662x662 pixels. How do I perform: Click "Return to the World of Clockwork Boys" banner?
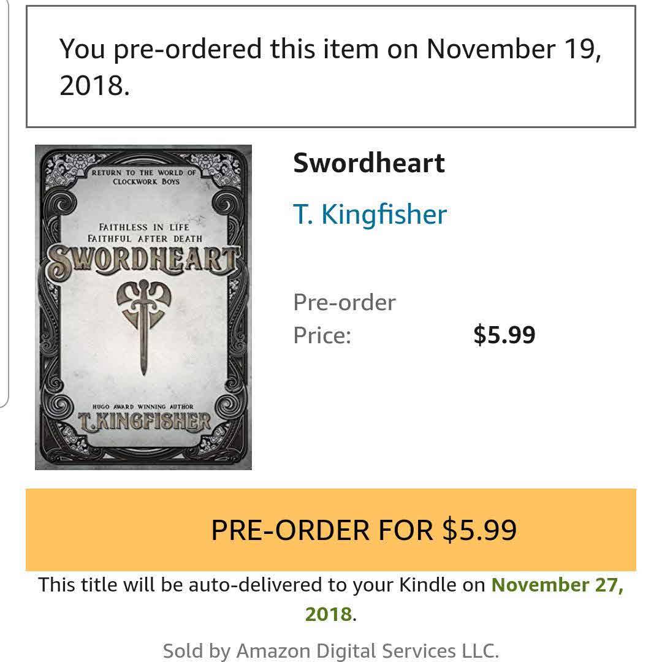click(x=145, y=177)
